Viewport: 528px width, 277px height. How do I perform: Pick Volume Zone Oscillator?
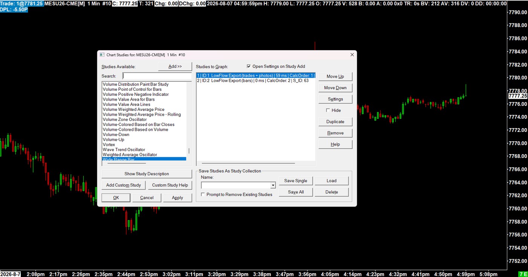pos(144,119)
